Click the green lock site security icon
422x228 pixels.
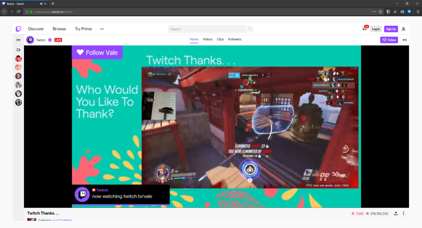pos(31,12)
